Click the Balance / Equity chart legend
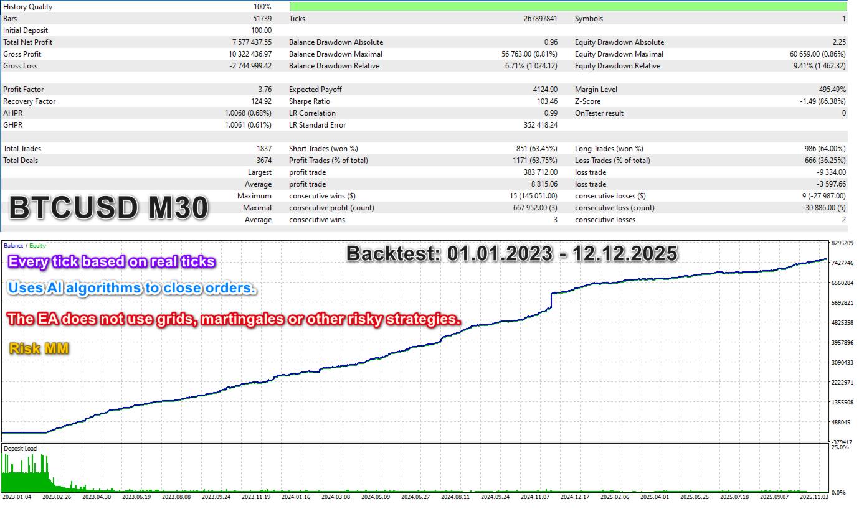Viewport: 859px width, 509px height. coord(25,246)
